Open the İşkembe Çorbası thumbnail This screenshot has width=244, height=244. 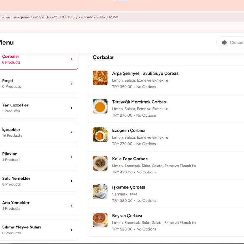click(100, 192)
